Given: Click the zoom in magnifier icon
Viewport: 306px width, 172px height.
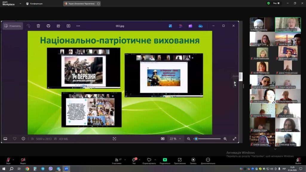Looking at the screenshot, I should tap(225, 139).
